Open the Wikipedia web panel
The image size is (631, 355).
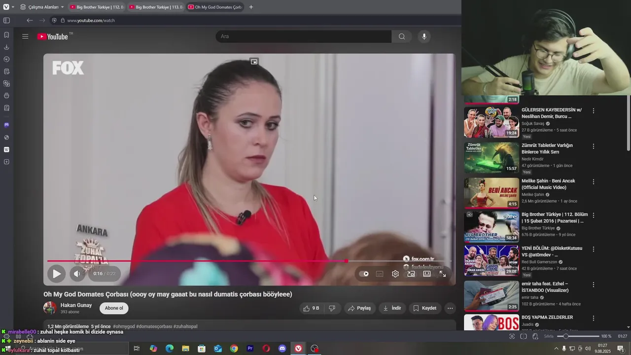point(6,149)
